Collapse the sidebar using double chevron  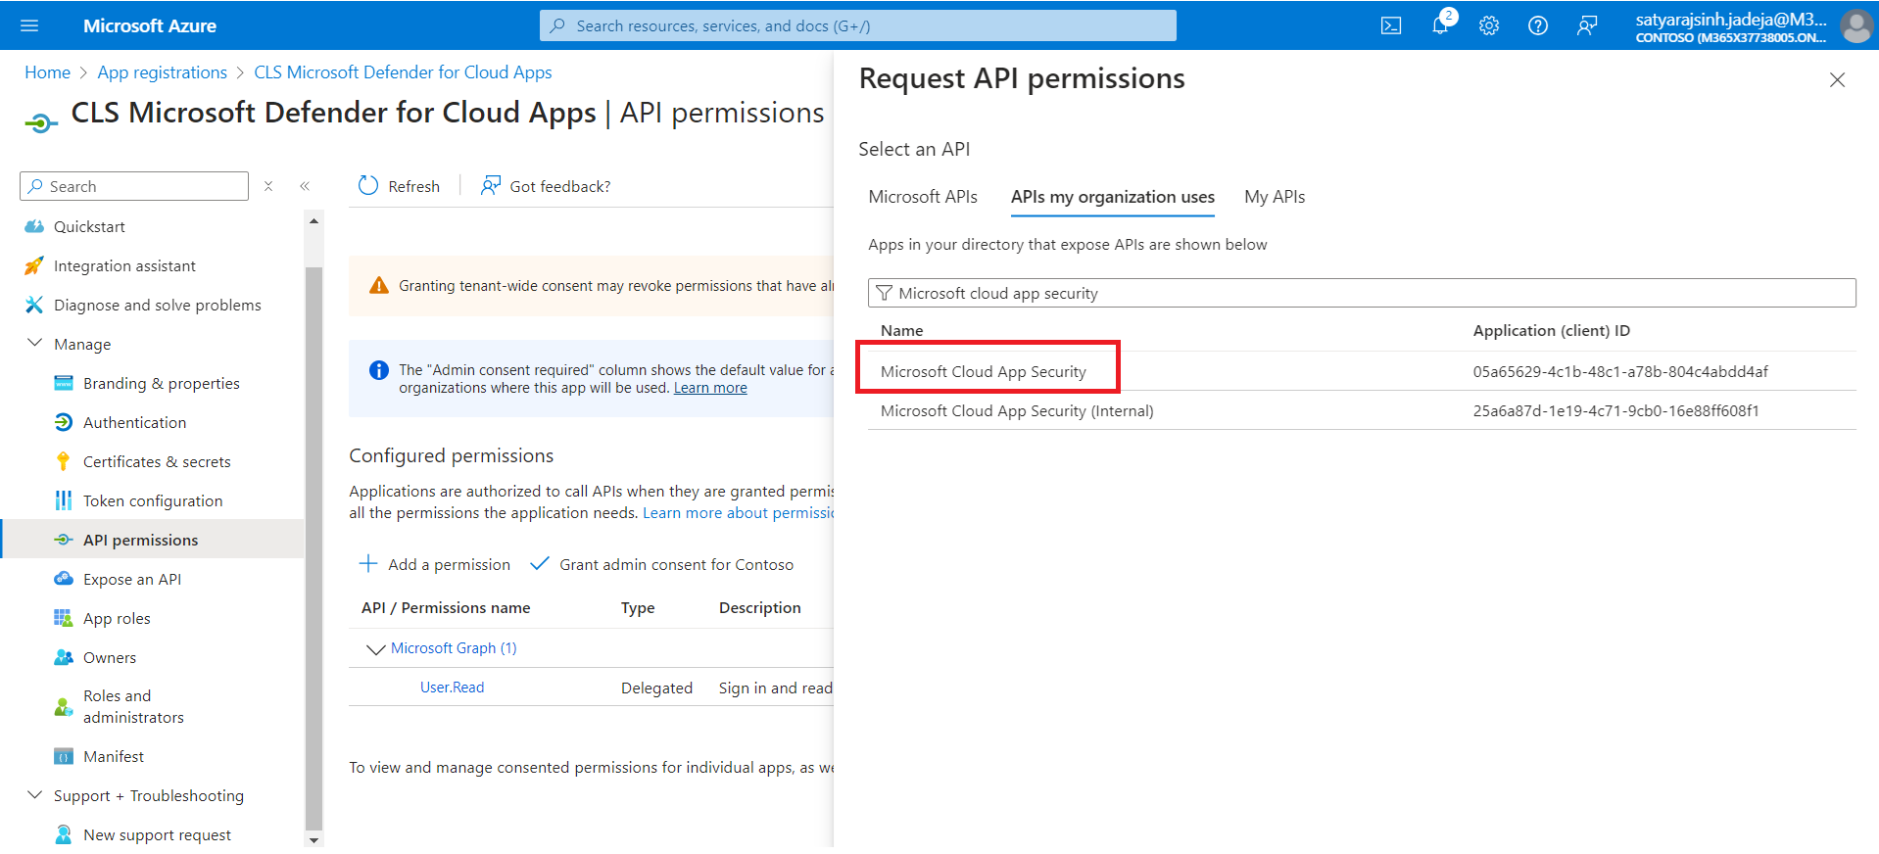[305, 186]
